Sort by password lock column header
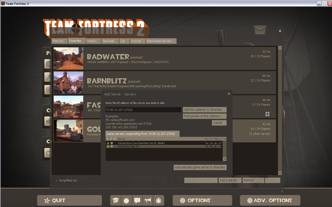The height and width of the screenshot is (207, 332). 108,139
